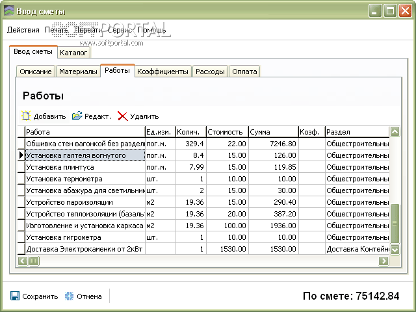Click the Колич. column header
This screenshot has width=416, height=312.
click(x=190, y=132)
